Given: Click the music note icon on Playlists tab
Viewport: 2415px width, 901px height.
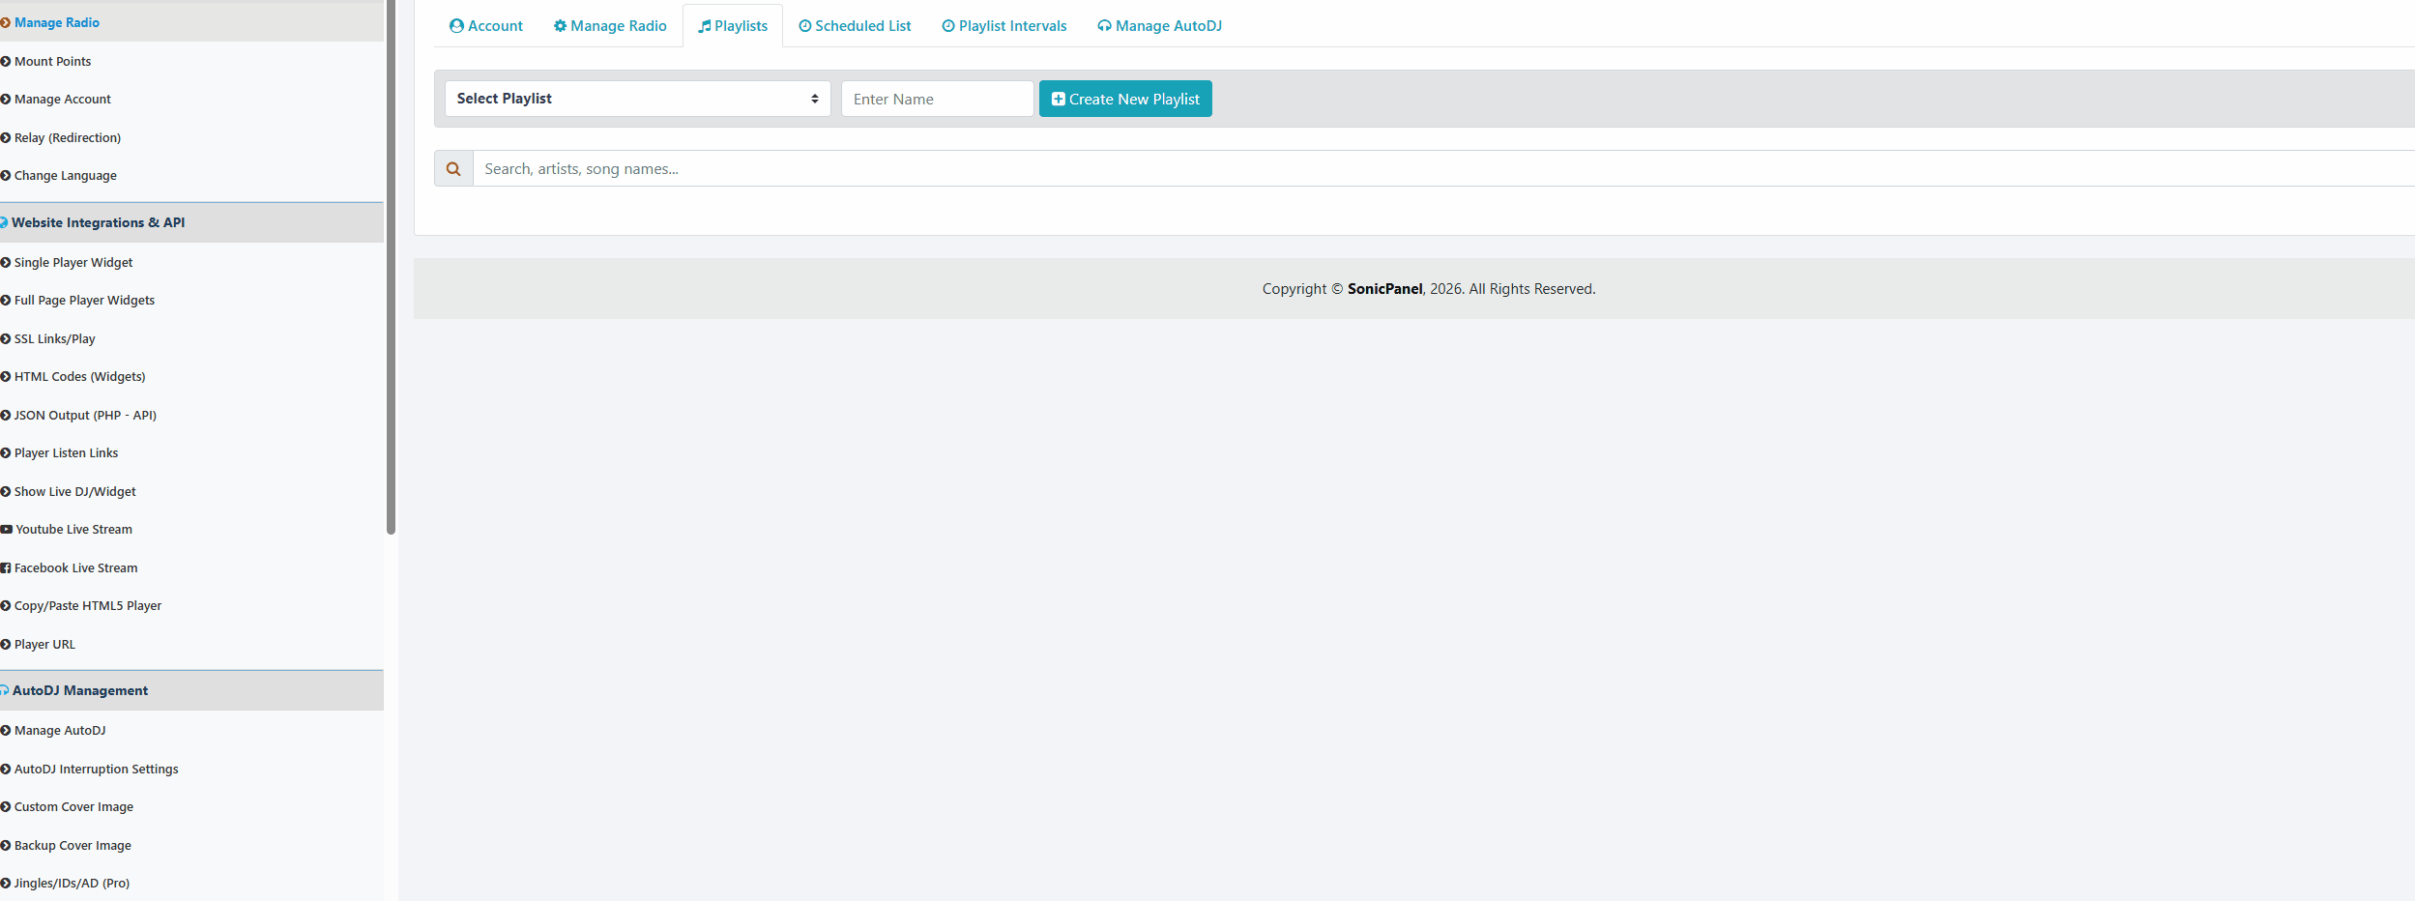Looking at the screenshot, I should pos(705,26).
